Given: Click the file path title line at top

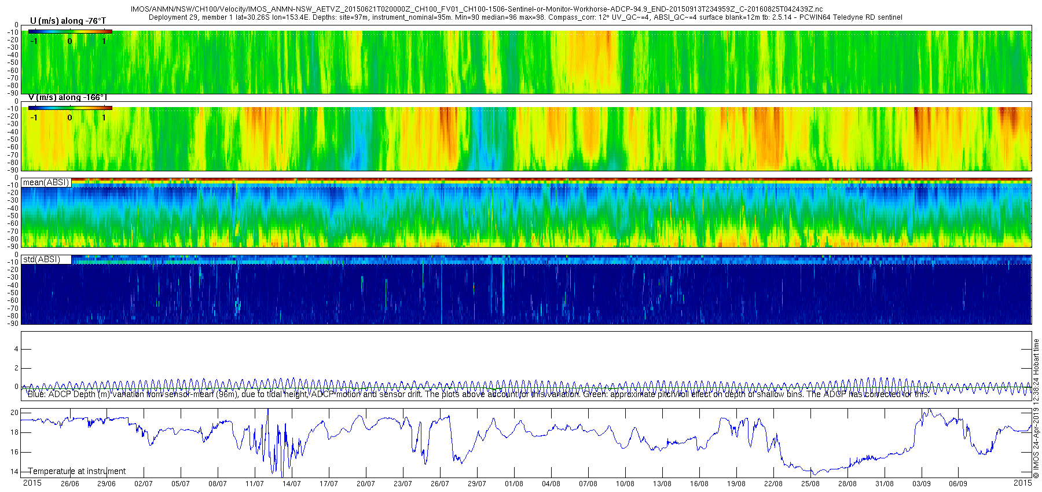Looking at the screenshot, I should click(476, 10).
